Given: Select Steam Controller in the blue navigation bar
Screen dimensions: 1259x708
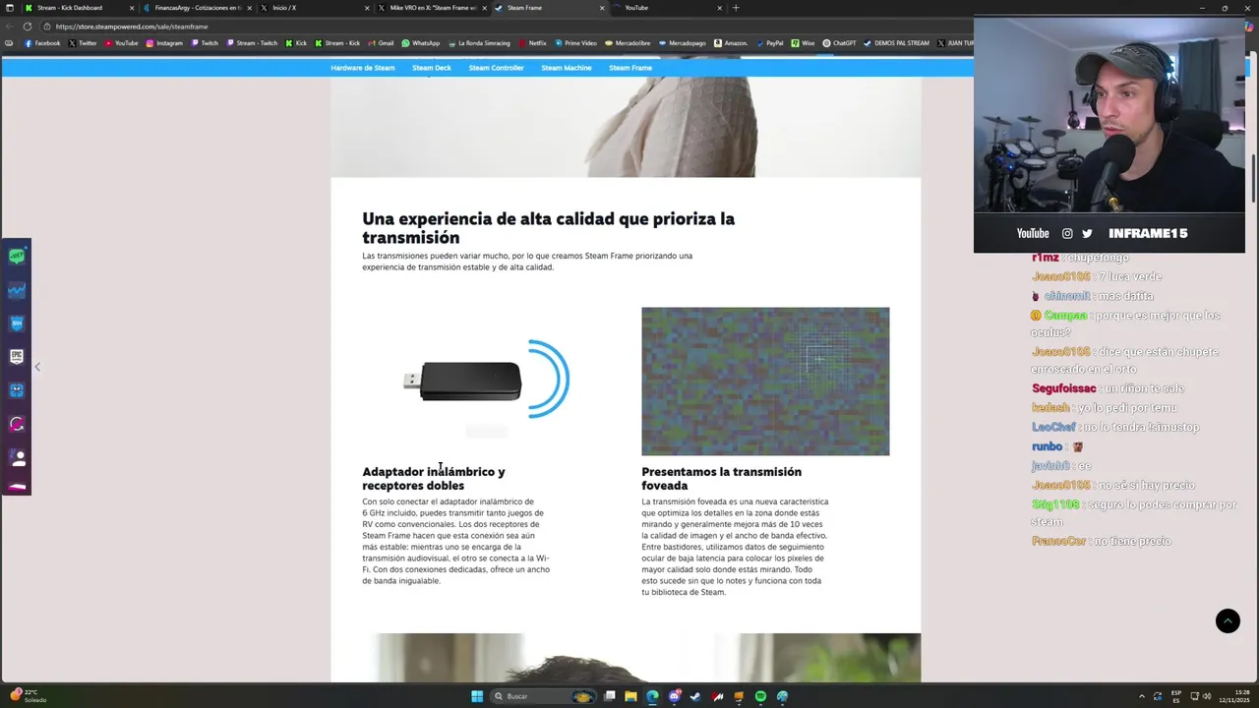Looking at the screenshot, I should [x=496, y=68].
